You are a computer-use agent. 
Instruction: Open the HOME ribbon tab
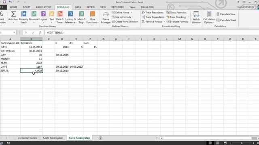[x=13, y=7]
